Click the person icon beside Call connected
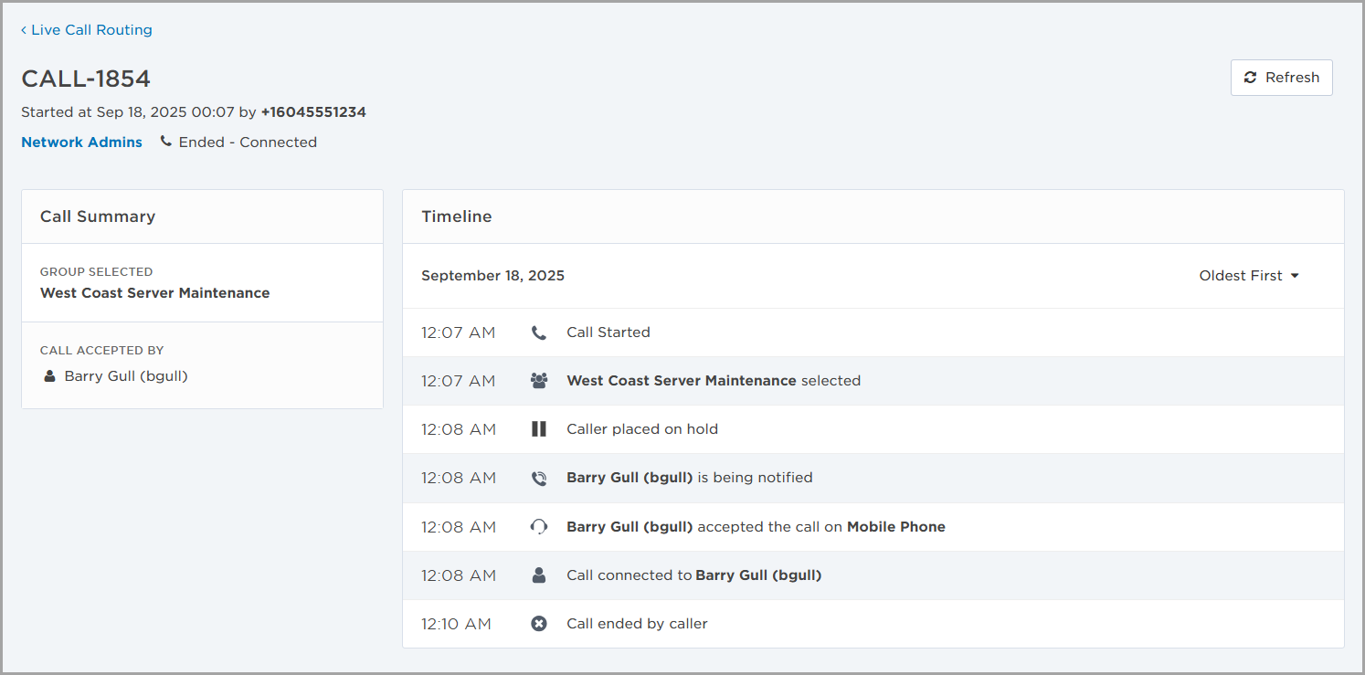Screen dimensions: 1365x675 [539, 575]
